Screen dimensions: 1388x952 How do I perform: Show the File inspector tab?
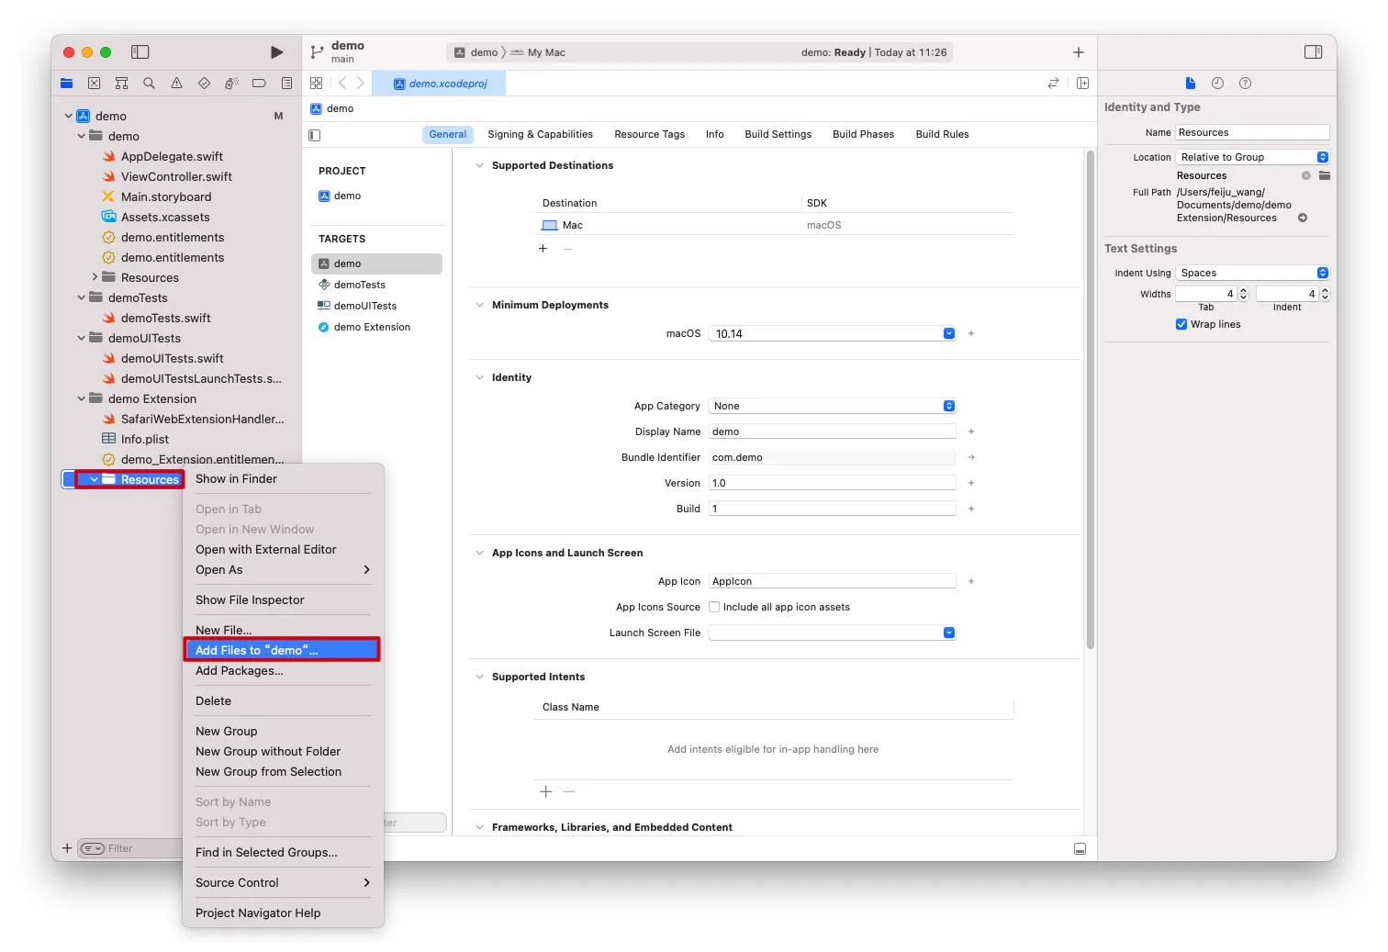(1191, 84)
